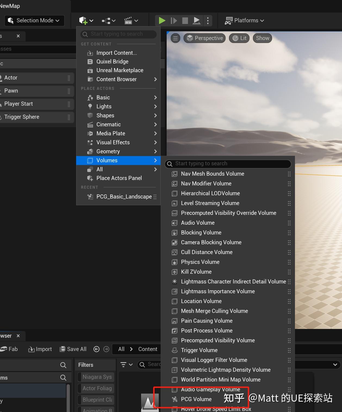This screenshot has height=412, width=342.
Task: Click the Eject/Launch platform play icon
Action: tap(197, 21)
